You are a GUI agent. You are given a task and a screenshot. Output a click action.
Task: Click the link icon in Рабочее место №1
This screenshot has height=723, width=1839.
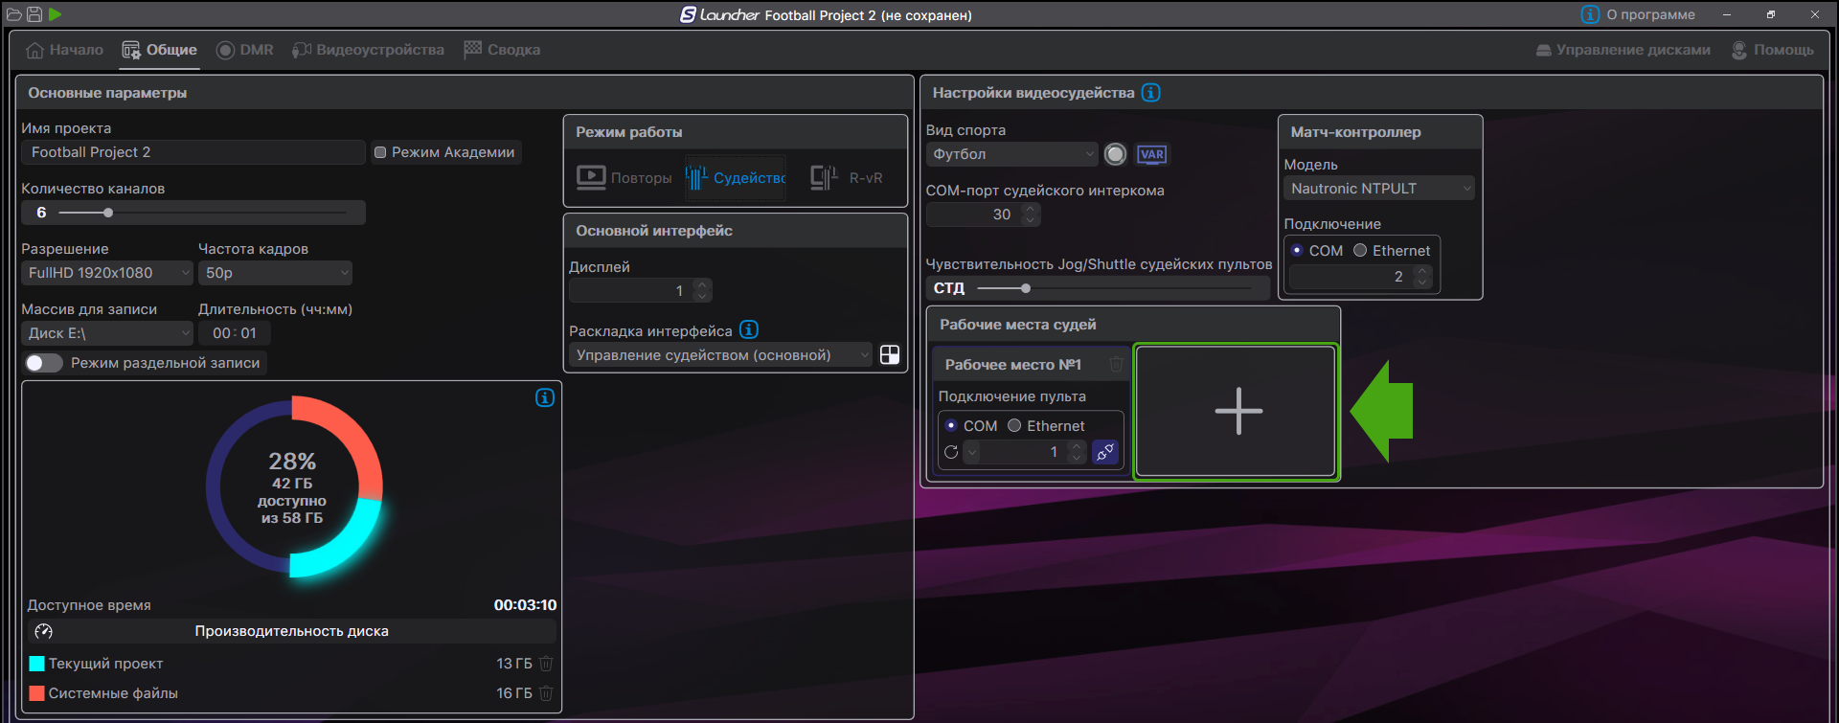tap(1105, 452)
